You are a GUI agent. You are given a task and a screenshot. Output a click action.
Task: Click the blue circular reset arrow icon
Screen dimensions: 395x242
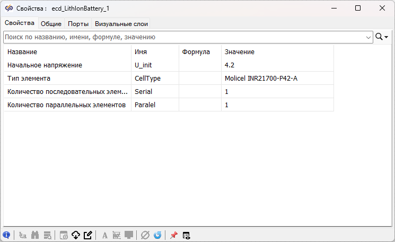157,235
